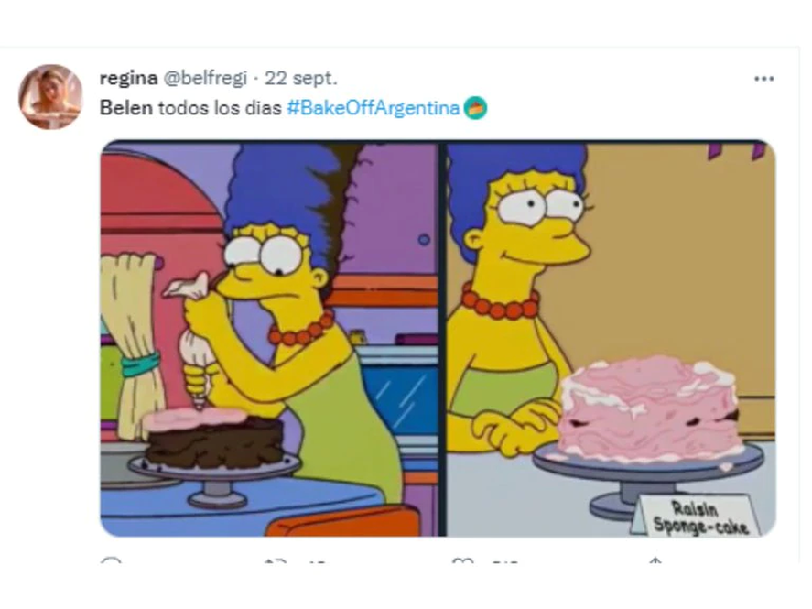812x609 pixels.
Task: Click the like count beside the heart
Action: pyautogui.click(x=505, y=560)
